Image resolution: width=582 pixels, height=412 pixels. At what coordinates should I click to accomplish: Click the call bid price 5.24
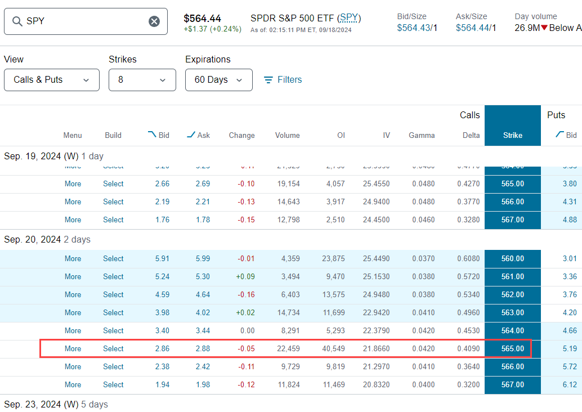pos(162,276)
